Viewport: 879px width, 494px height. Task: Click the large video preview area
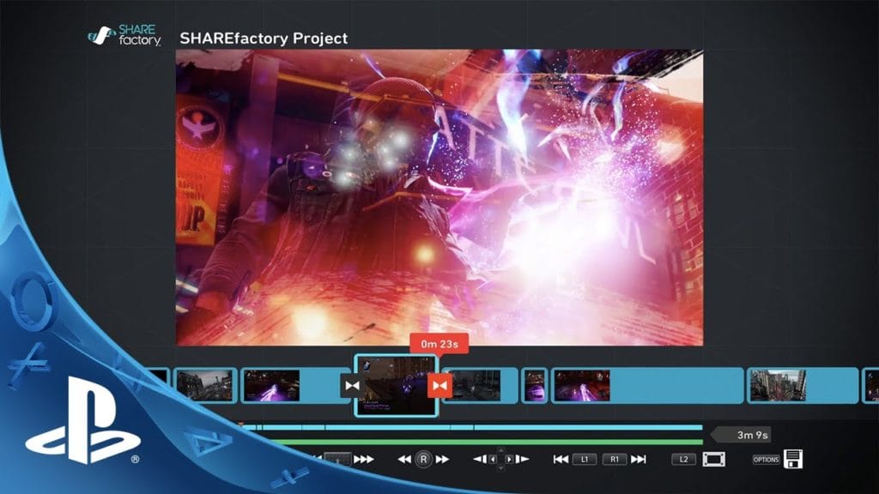[x=439, y=197]
